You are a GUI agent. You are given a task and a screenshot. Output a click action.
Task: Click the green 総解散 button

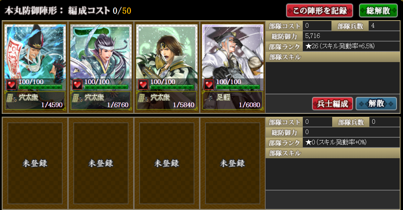[x=378, y=11]
